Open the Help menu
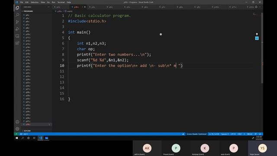This screenshot has height=156, width=277. (69, 2)
